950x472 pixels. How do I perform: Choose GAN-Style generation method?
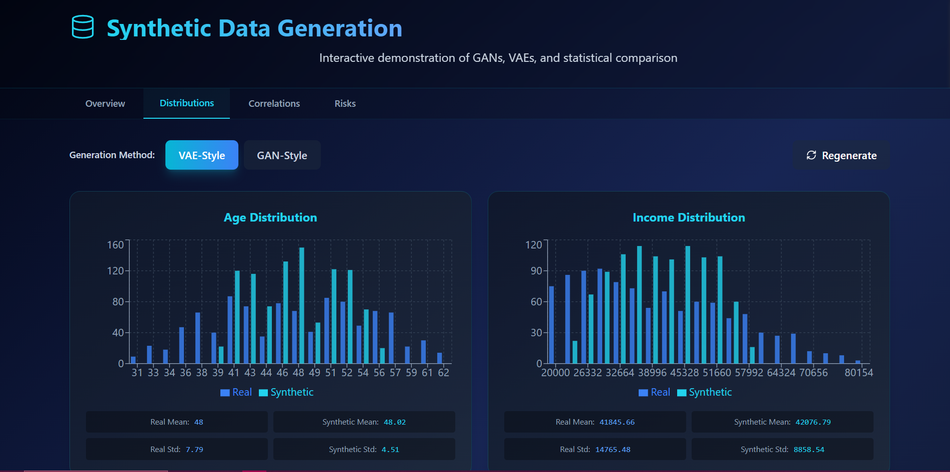coord(282,155)
